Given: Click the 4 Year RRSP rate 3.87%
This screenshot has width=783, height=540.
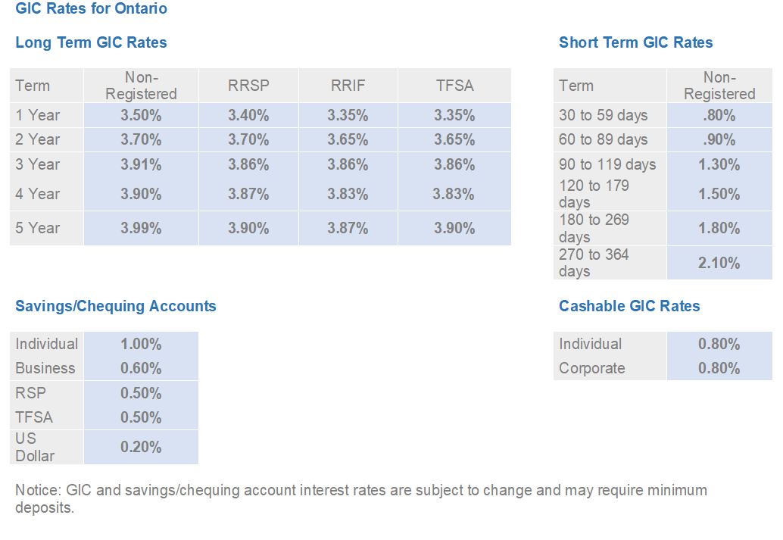Looking at the screenshot, I should coord(248,194).
